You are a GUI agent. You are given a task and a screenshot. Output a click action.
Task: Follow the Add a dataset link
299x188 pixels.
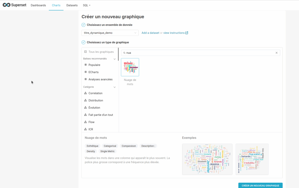click(150, 33)
